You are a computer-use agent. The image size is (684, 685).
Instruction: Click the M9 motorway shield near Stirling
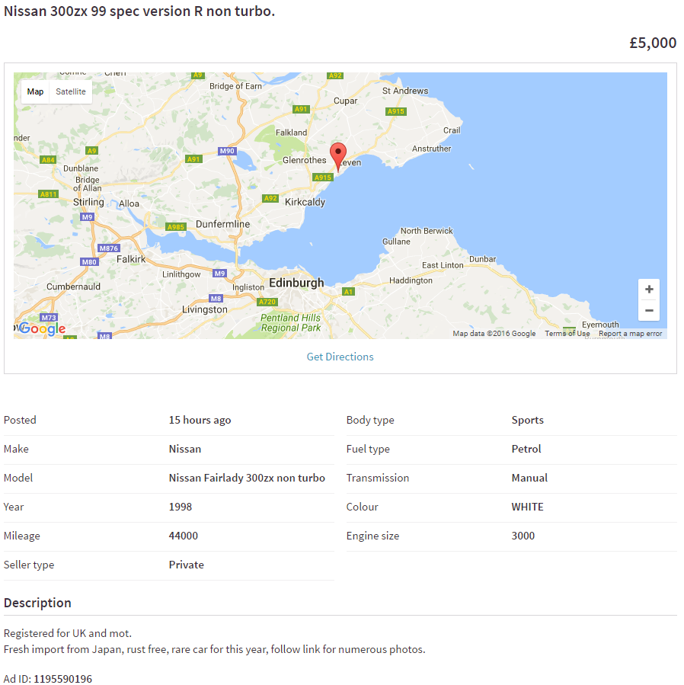(88, 217)
